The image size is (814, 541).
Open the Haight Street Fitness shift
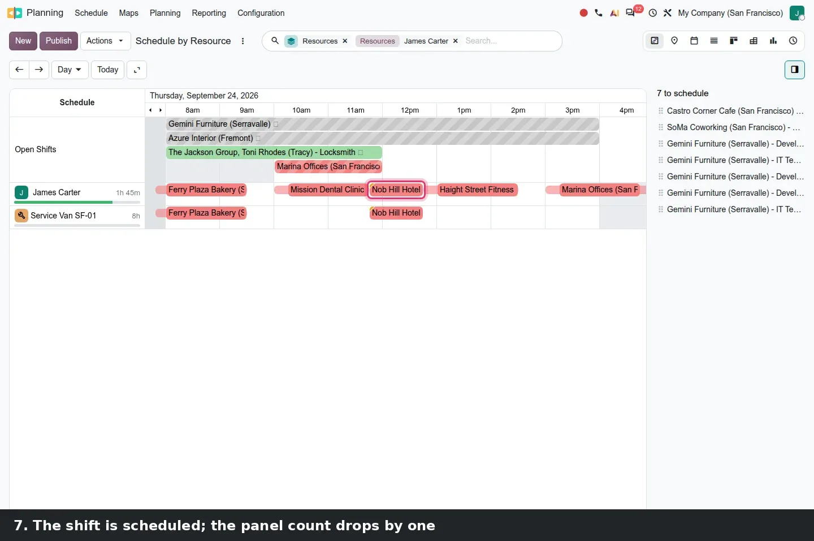[477, 190]
